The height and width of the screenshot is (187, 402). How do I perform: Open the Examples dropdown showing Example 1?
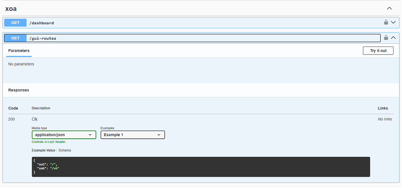(133, 135)
